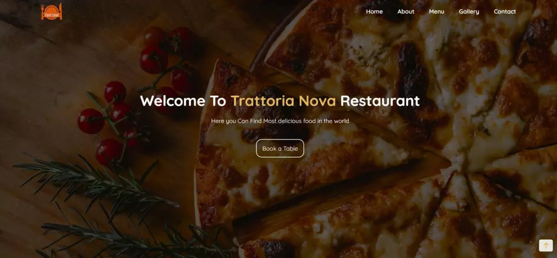
Task: Click the golden Trattoria word
Action: point(262,101)
